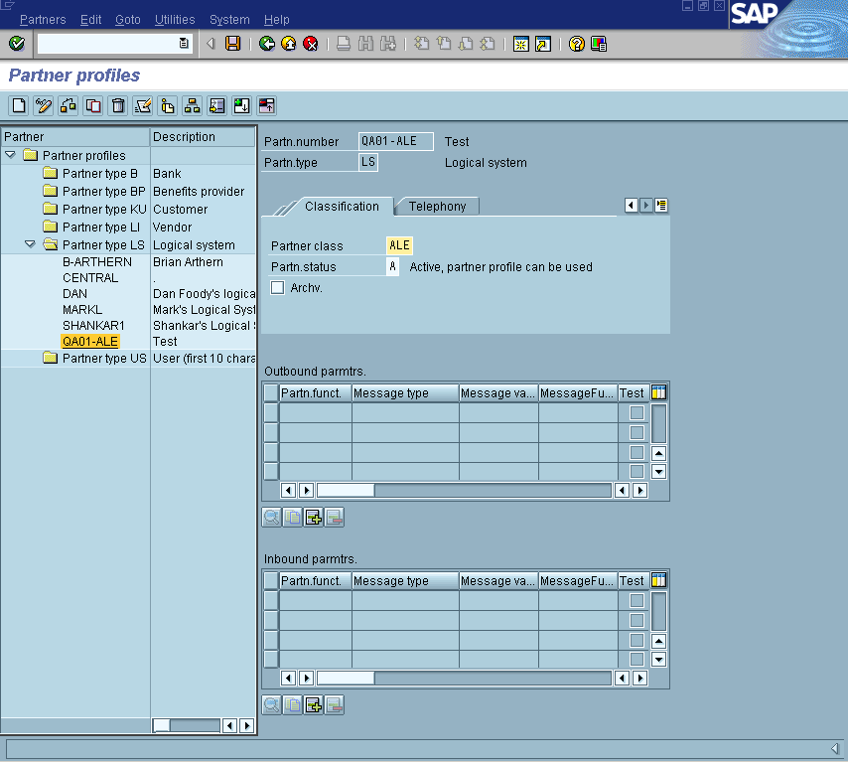
Task: Click the hierarchy structure icon in application toolbar
Action: tap(192, 105)
